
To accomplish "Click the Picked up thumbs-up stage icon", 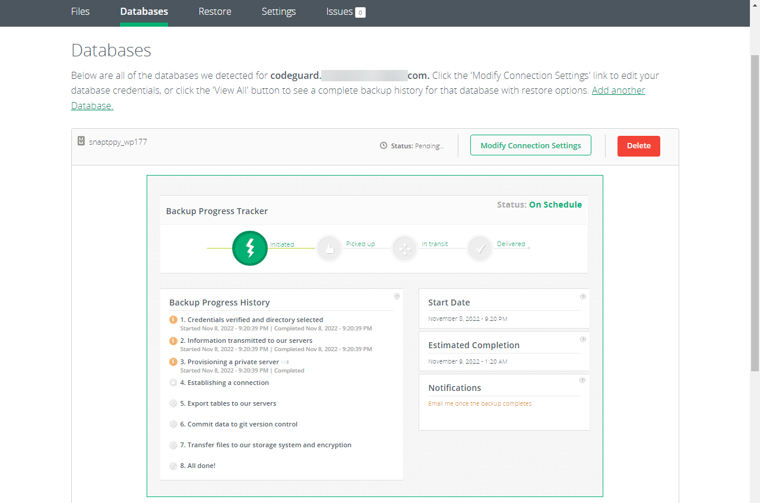I will pyautogui.click(x=330, y=249).
